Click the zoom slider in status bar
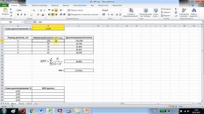The height and width of the screenshot is (114, 204). coord(193,106)
